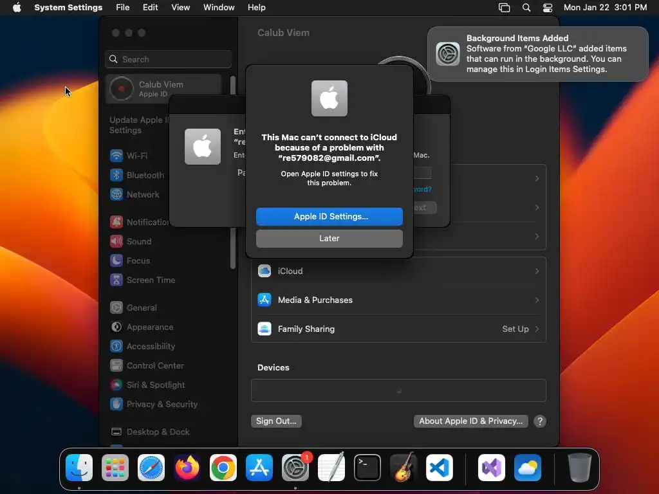The height and width of the screenshot is (494, 659).
Task: Open the System Settings menu
Action: (68, 8)
